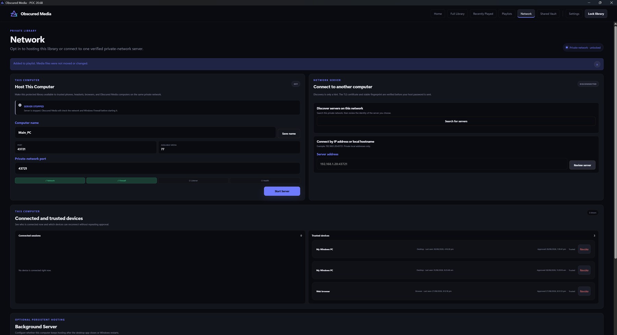Image resolution: width=617 pixels, height=335 pixels.
Task: Click the AVAILABLE MEDIA value "77"
Action: tap(162, 149)
